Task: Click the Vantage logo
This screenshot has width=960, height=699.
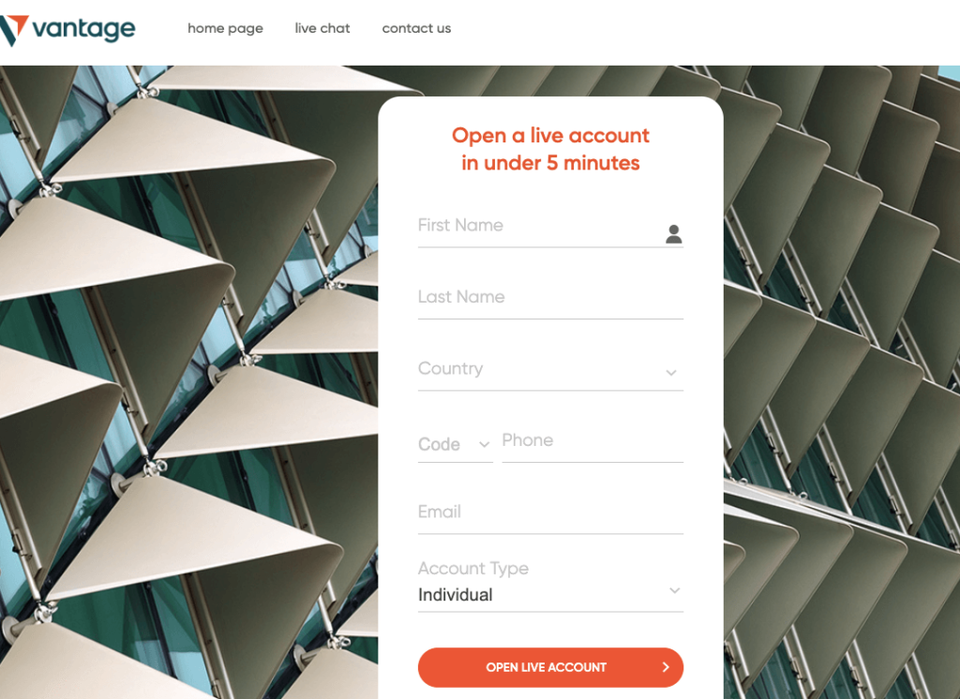Action: (67, 29)
